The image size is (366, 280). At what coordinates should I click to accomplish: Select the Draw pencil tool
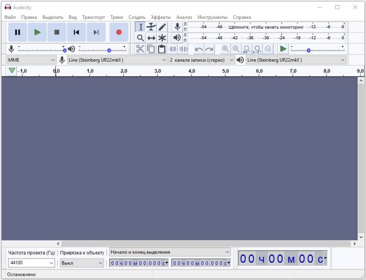[162, 27]
